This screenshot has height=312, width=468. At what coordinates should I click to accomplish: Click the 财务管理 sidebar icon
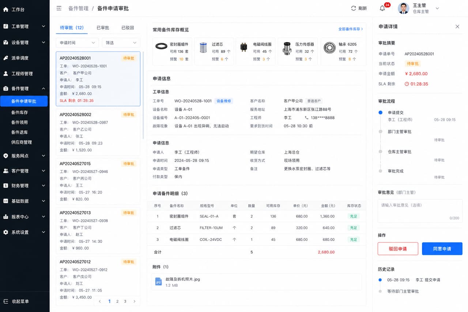tap(5, 185)
